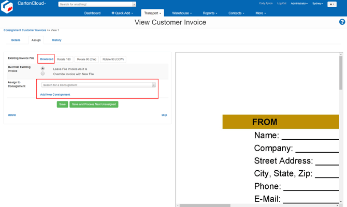Switch to the History tab
347x207 pixels.
click(x=56, y=40)
